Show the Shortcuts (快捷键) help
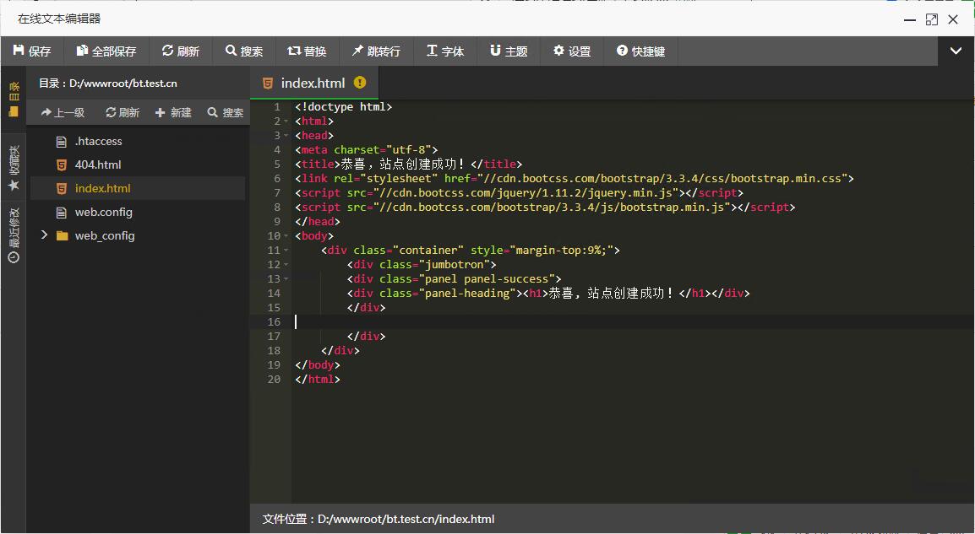This screenshot has height=534, width=975. (640, 51)
